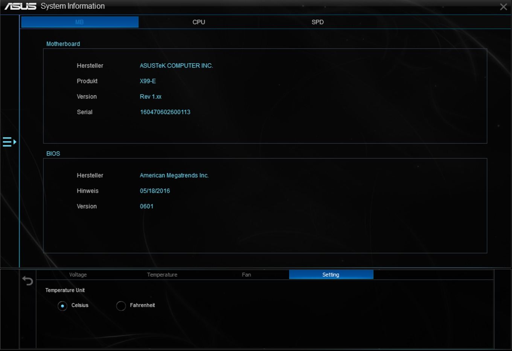Image resolution: width=512 pixels, height=351 pixels.
Task: Click the BIOS section heading
Action: 53,154
